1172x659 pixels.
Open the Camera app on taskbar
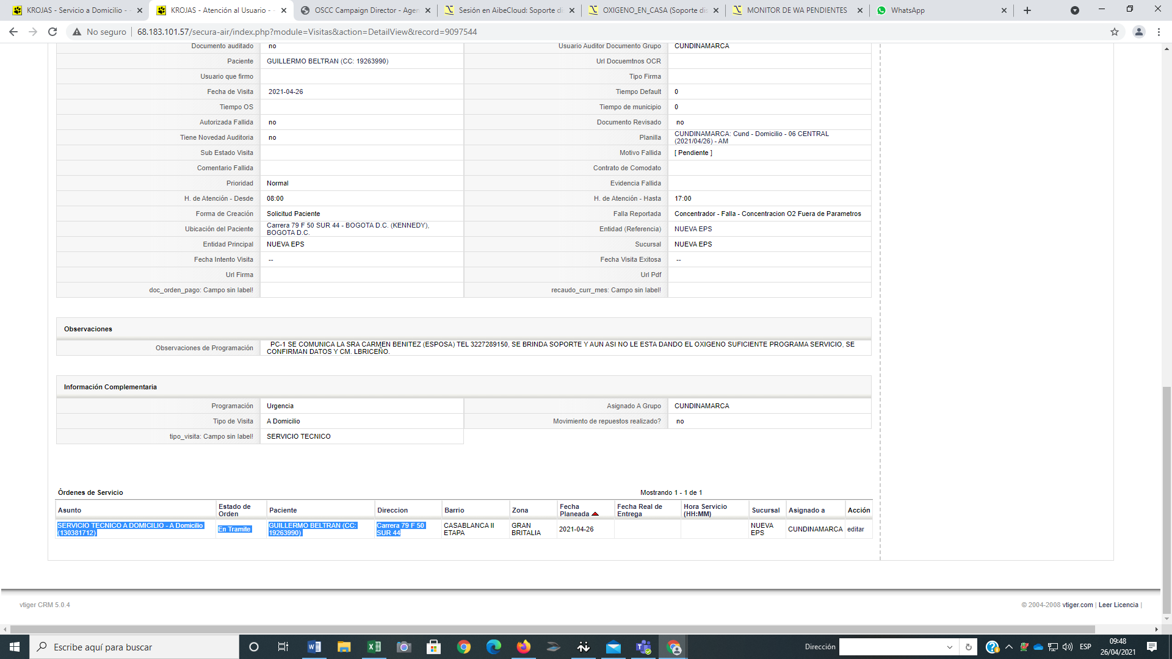[x=403, y=647]
